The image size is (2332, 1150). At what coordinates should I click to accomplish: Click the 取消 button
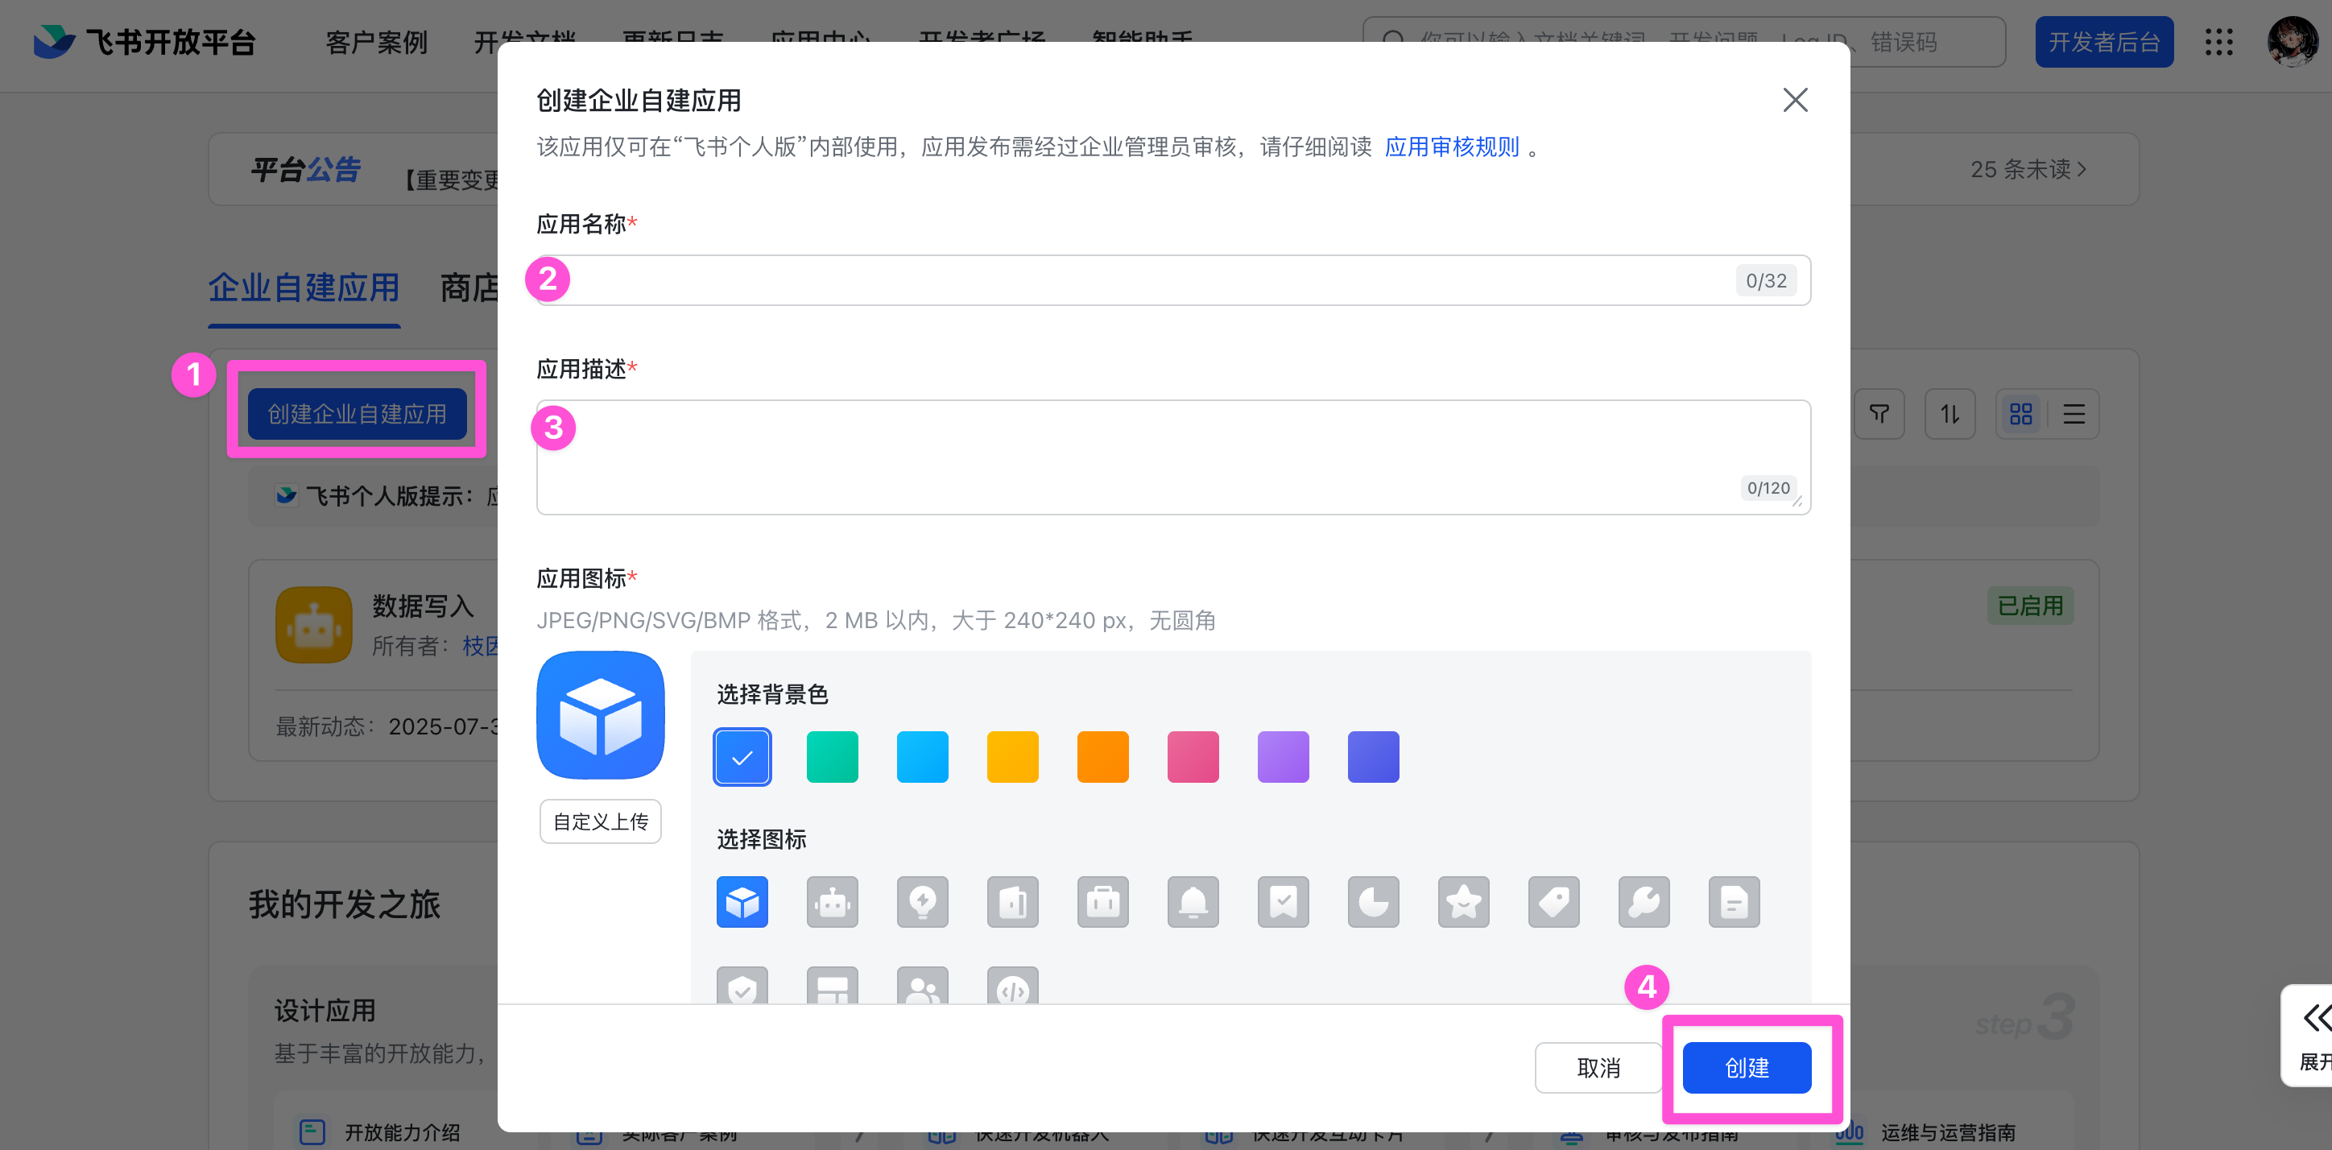pyautogui.click(x=1598, y=1068)
